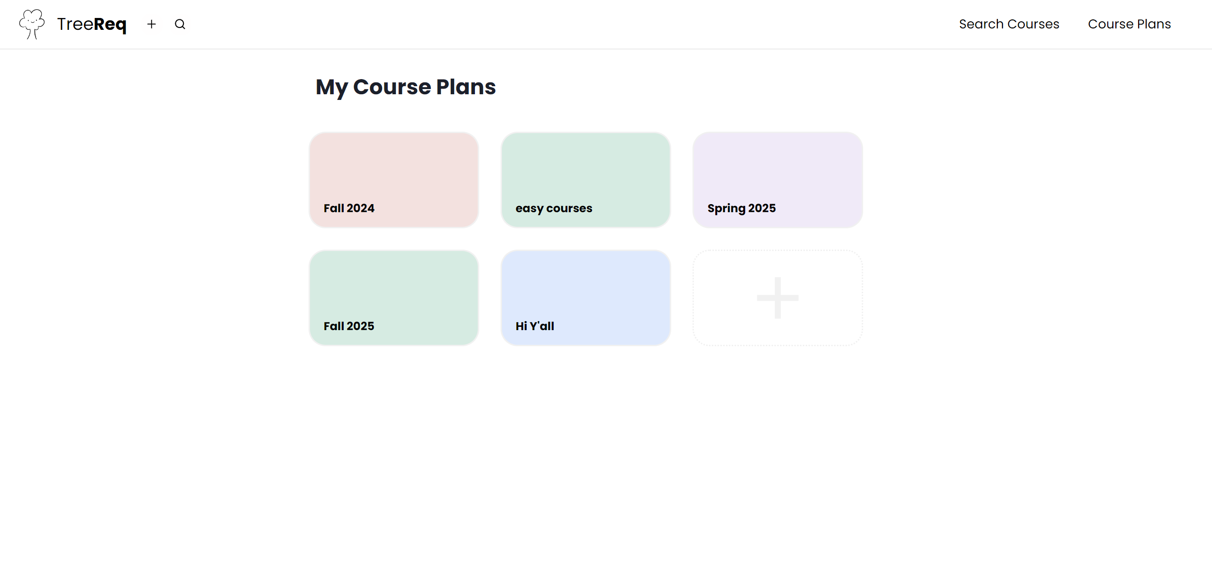
Task: Click the Hi Y'all title label
Action: click(x=535, y=326)
